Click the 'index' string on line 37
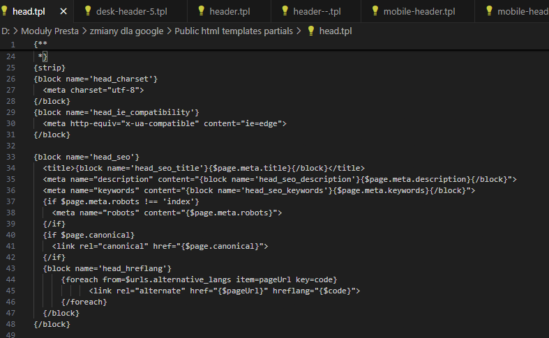Image resolution: width=549 pixels, height=338 pixels. point(179,201)
